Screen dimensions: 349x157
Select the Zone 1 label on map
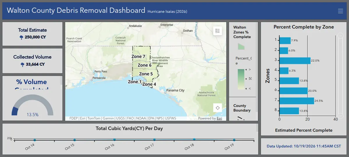pos(135,82)
